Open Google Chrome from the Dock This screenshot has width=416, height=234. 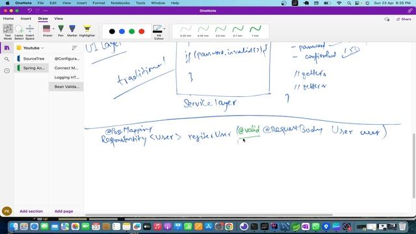coord(229,226)
